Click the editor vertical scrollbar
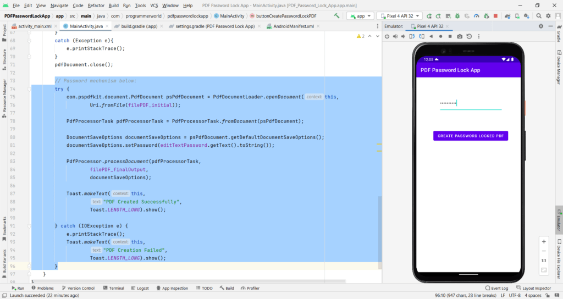The image size is (563, 299). click(380, 232)
